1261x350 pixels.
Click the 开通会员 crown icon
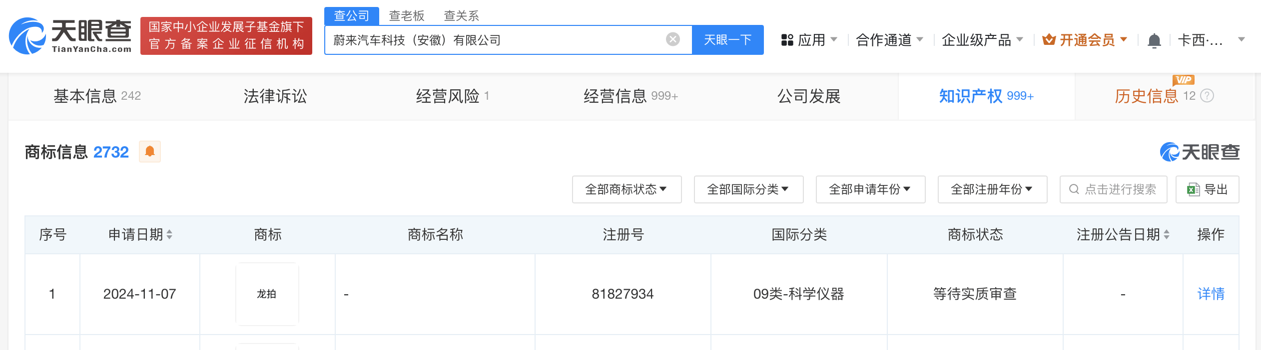[1049, 39]
